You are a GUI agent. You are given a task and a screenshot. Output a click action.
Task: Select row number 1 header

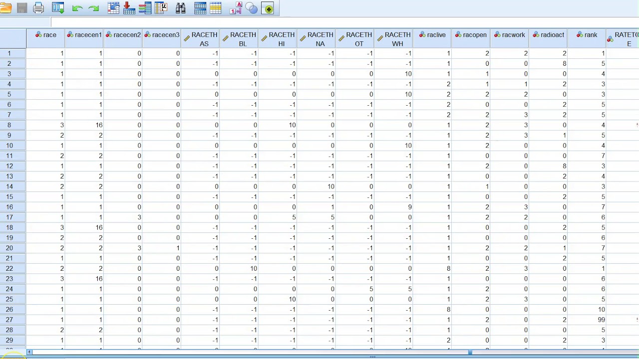[13, 53]
